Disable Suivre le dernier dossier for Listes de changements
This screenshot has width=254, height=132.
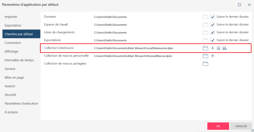(x=213, y=32)
